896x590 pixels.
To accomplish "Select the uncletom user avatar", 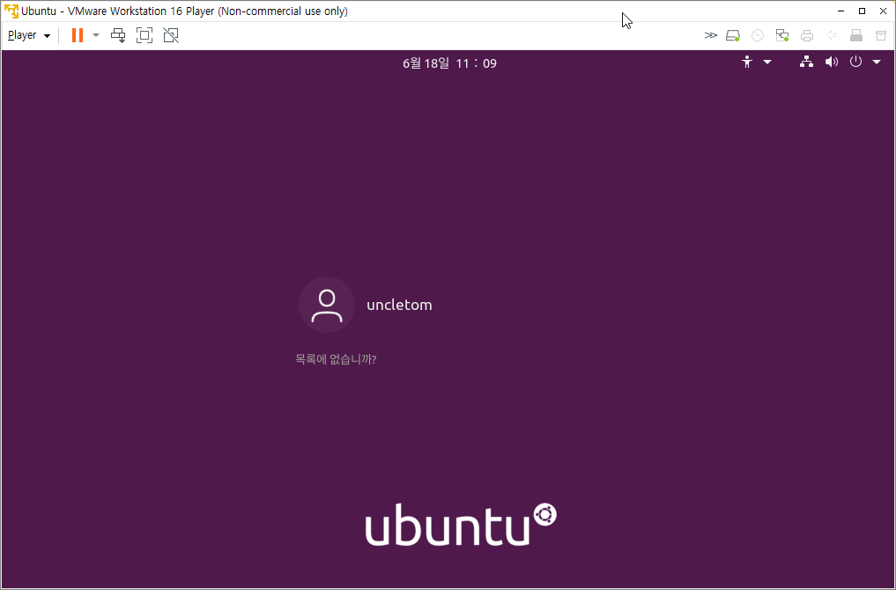I will tap(327, 305).
